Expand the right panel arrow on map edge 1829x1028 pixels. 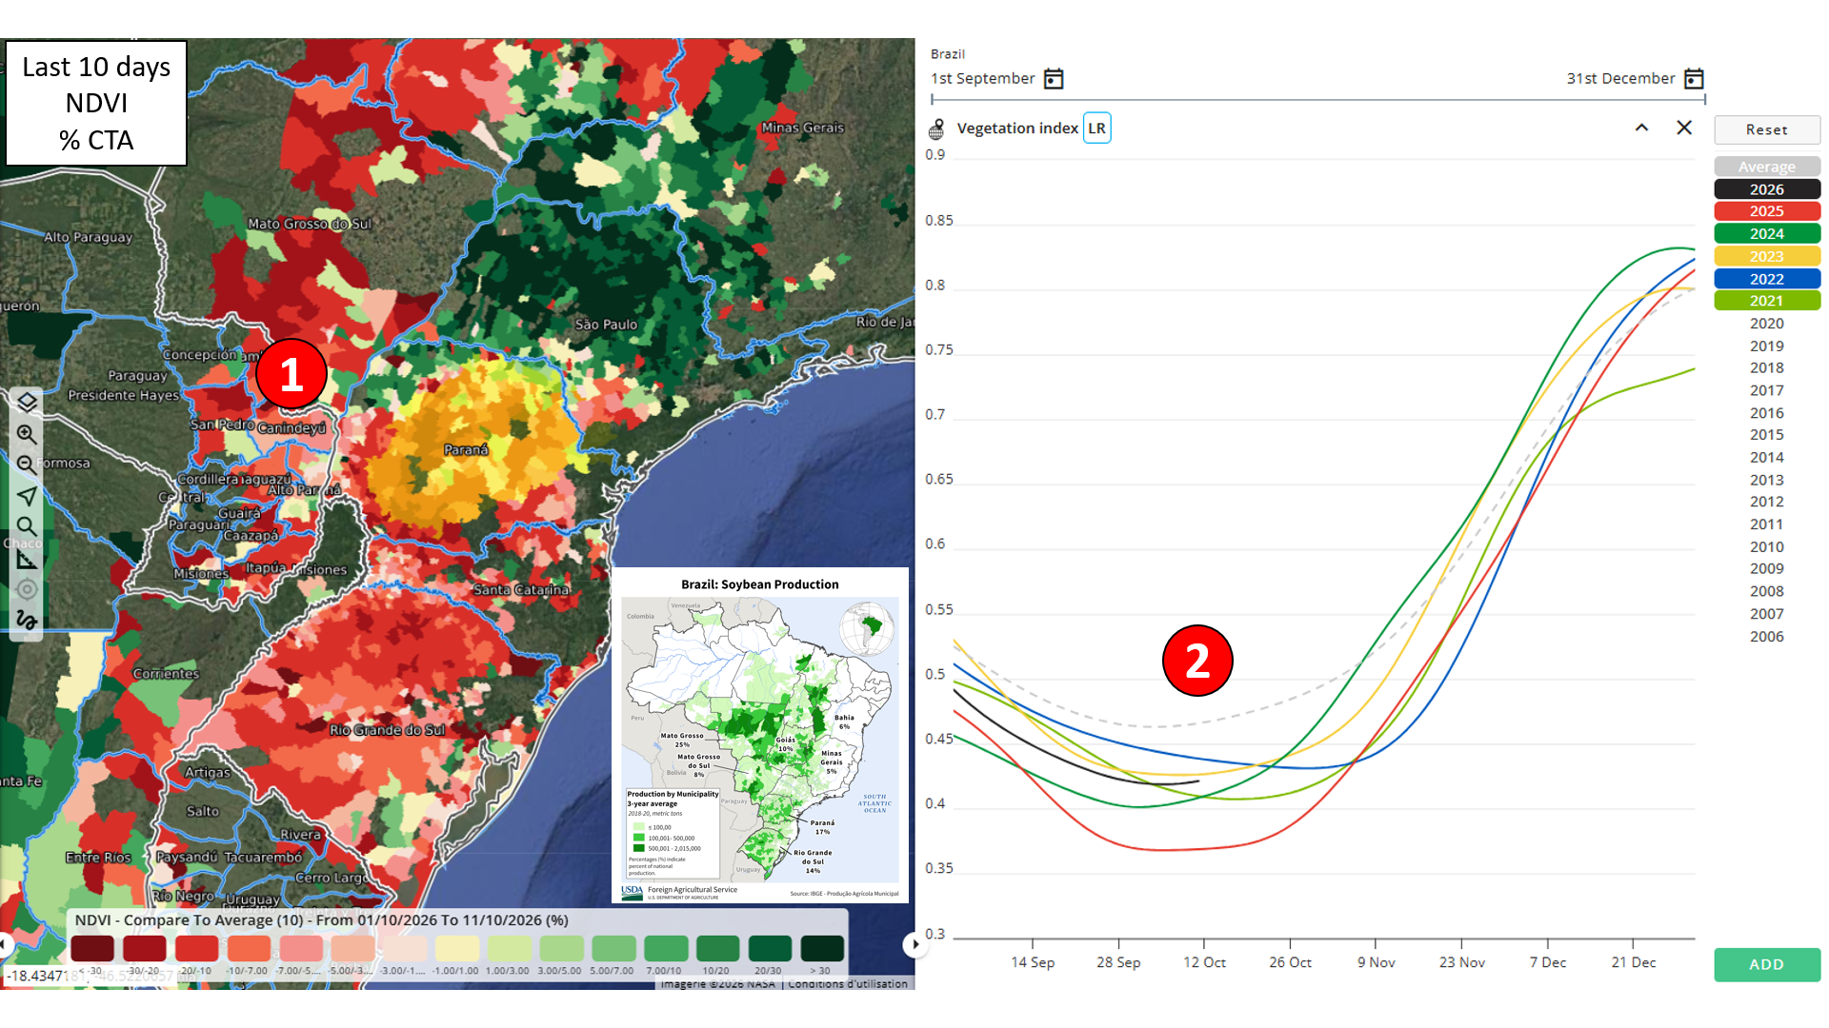pyautogui.click(x=914, y=944)
